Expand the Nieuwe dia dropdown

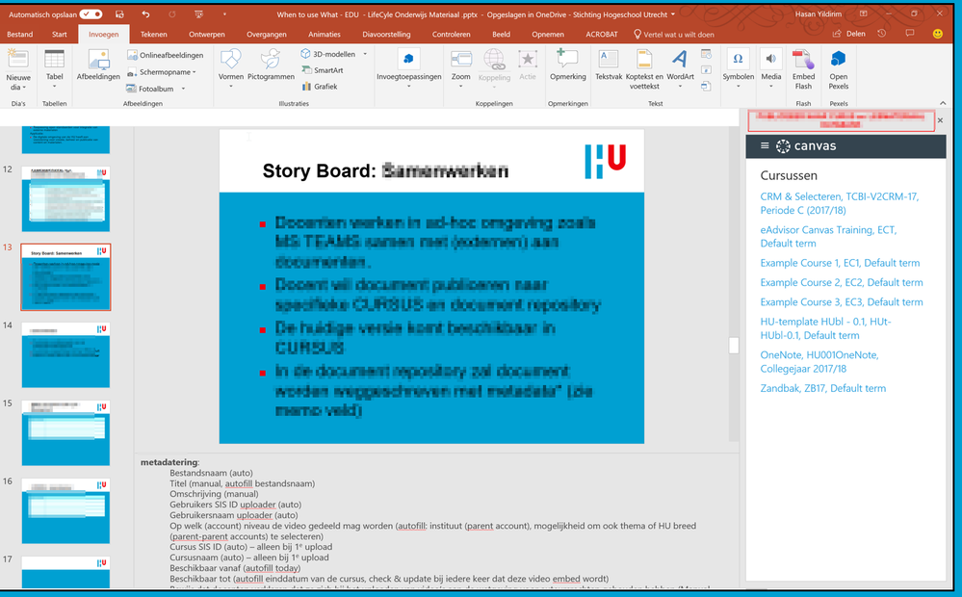18,87
